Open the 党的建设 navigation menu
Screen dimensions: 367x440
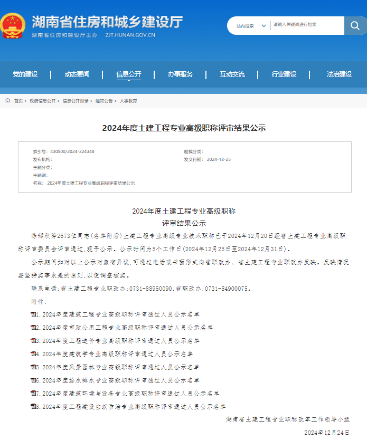(25, 74)
